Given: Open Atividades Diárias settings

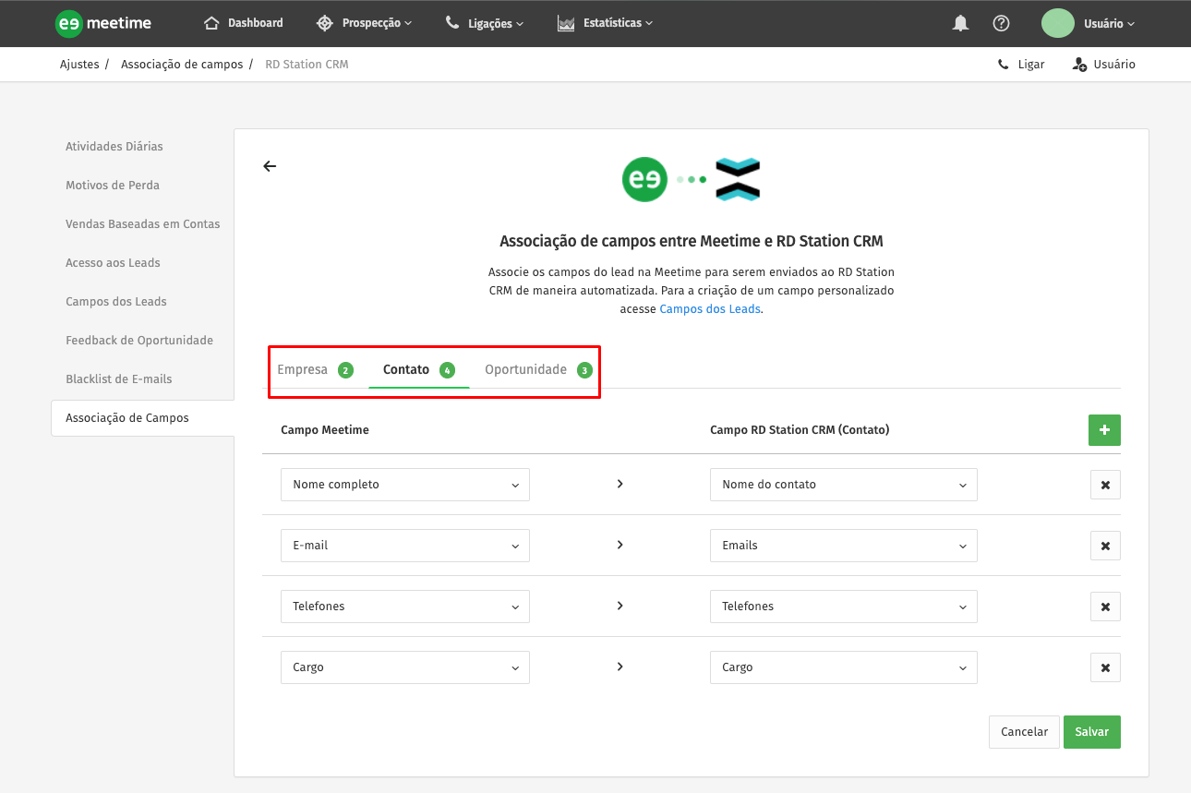Looking at the screenshot, I should point(114,147).
